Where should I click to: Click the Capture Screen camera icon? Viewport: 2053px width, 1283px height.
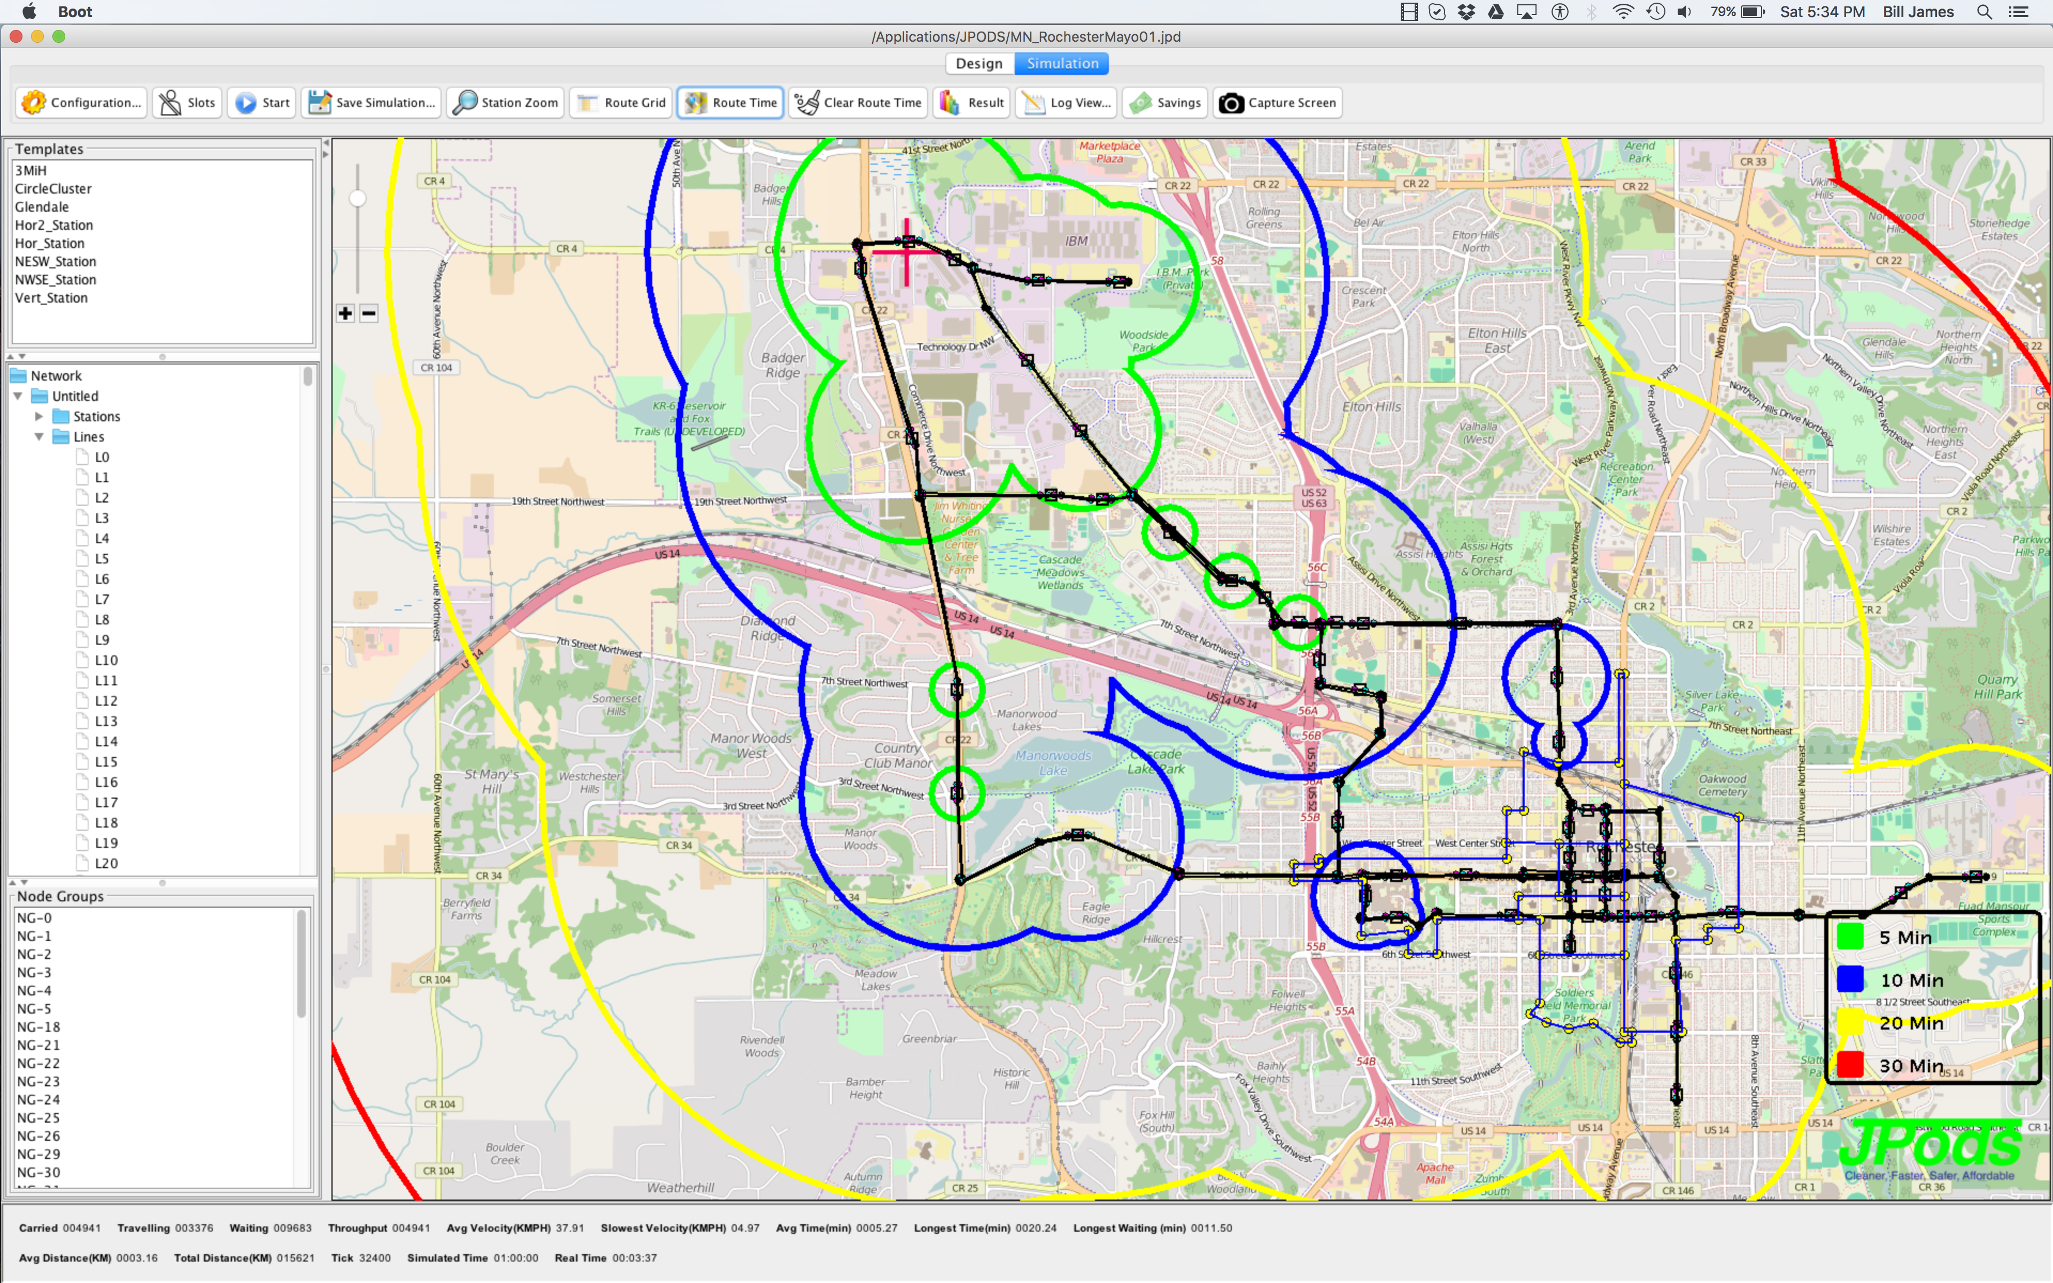1231,103
